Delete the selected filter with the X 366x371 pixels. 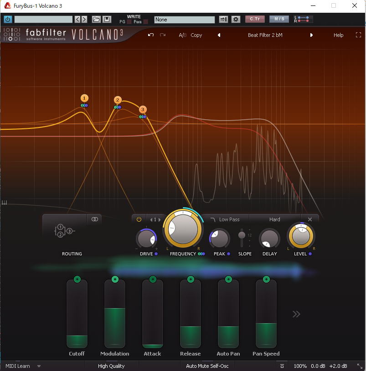coord(310,219)
